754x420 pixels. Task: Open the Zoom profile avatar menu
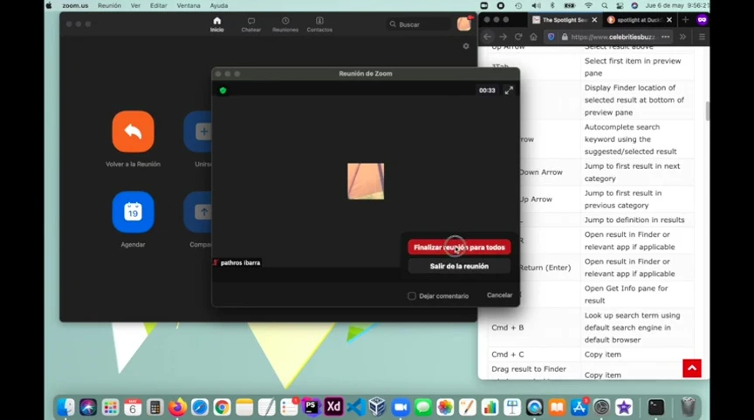click(x=464, y=24)
